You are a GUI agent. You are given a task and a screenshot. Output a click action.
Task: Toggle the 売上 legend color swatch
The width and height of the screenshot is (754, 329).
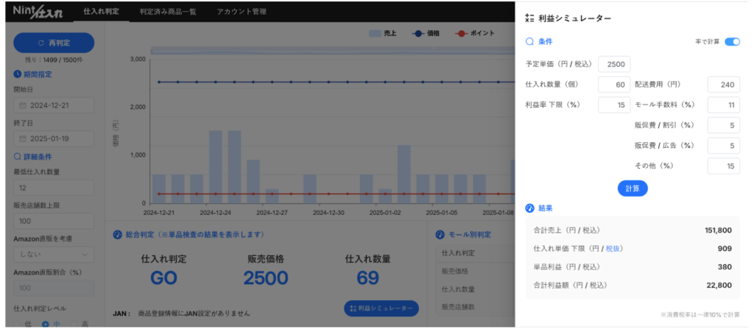pos(374,34)
